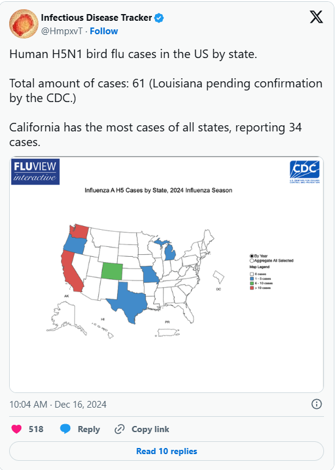Screen dimensions: 335x470
Task: Click the CDC logo on the map
Action: 304,172
